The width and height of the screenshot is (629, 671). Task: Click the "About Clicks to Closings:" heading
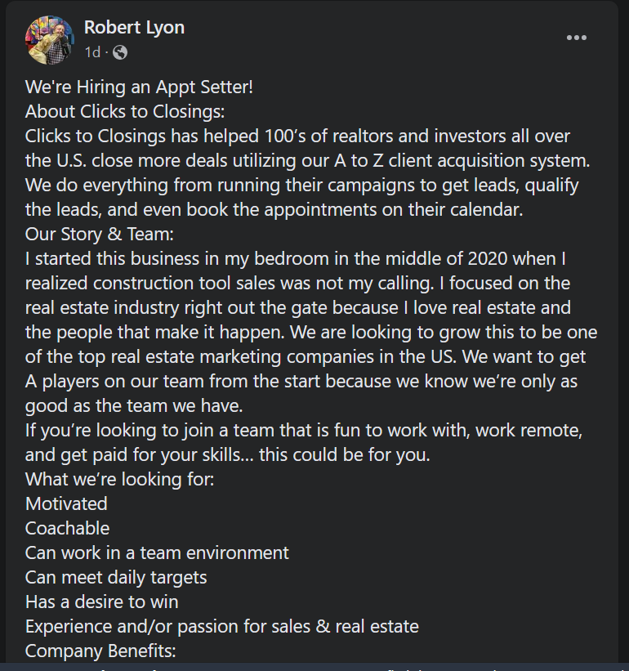click(x=125, y=112)
